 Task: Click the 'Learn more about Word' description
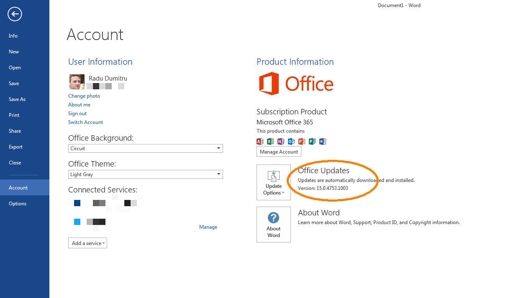click(x=379, y=222)
